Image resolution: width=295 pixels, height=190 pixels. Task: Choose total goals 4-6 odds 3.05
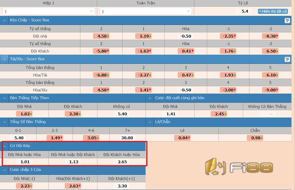(x=91, y=138)
